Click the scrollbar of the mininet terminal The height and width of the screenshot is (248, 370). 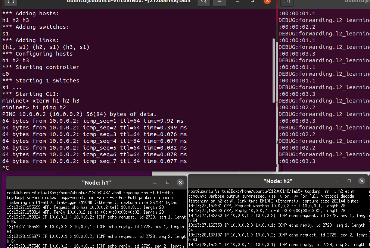pos(274,71)
